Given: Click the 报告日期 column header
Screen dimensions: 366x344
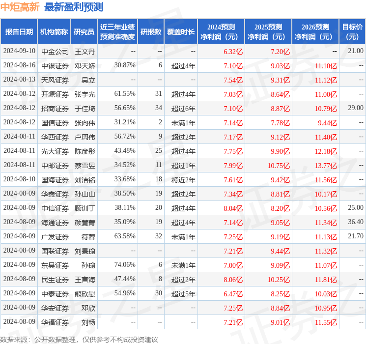Looking at the screenshot, I should point(19,32).
